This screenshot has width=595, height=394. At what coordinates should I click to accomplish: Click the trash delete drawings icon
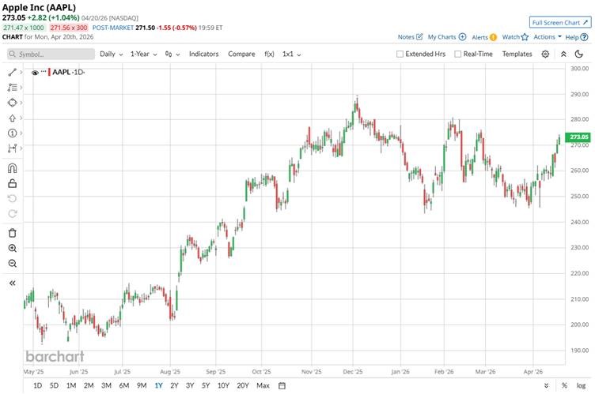pyautogui.click(x=12, y=232)
